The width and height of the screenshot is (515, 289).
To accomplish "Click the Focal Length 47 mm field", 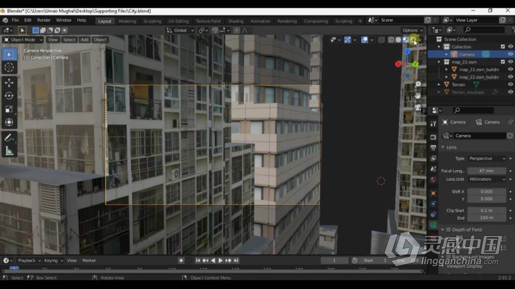I will coord(486,171).
